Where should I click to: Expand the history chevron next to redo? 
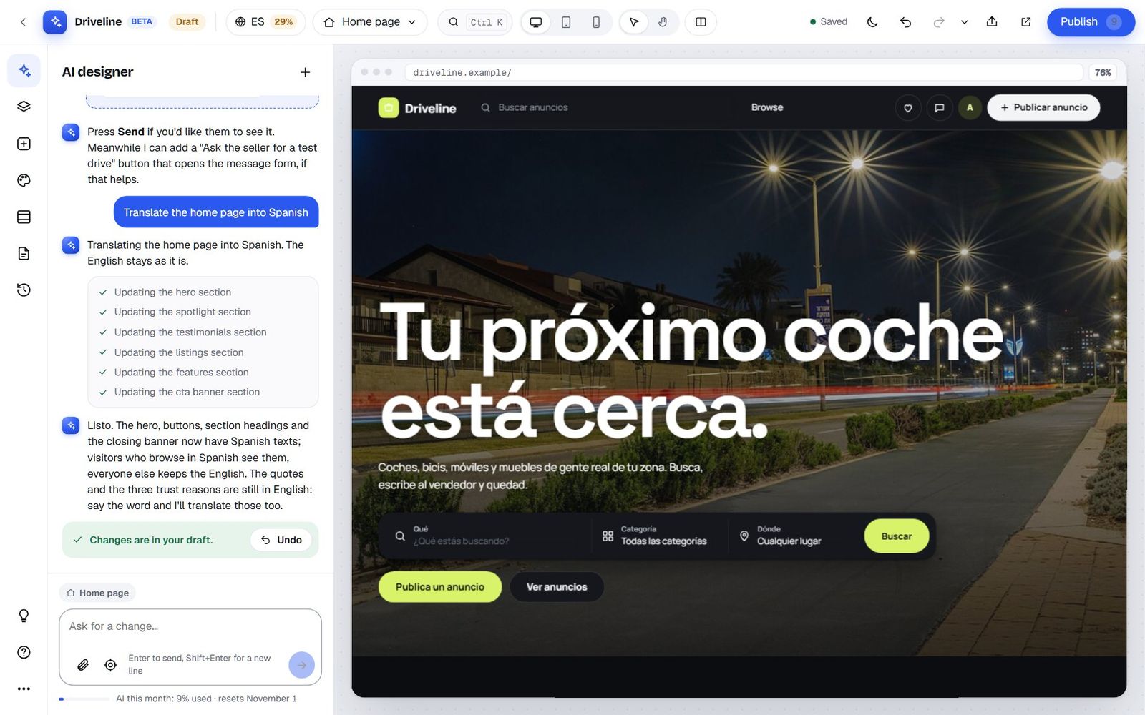[964, 22]
